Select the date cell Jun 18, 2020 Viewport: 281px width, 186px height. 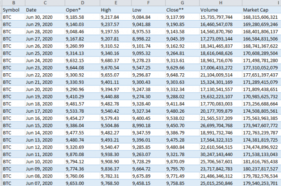pos(45,104)
